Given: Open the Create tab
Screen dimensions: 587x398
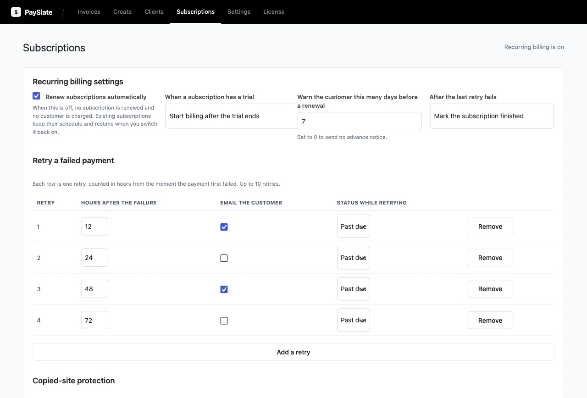Looking at the screenshot, I should click(x=122, y=12).
